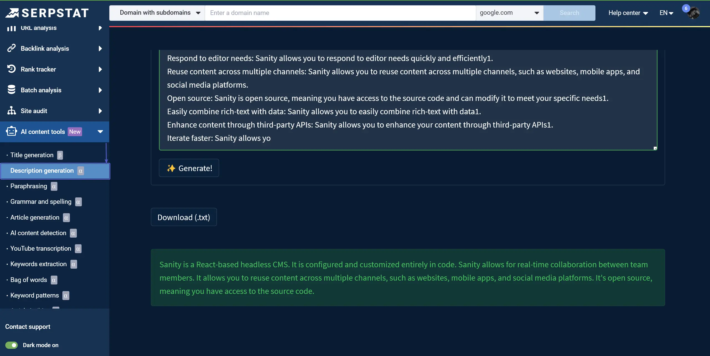Image resolution: width=710 pixels, height=356 pixels.
Task: Click the Batch analysis menu label
Action: (x=41, y=90)
